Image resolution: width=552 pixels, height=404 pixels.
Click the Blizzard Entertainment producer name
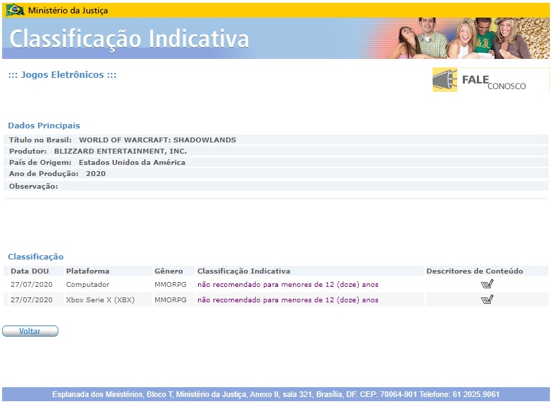pos(120,151)
